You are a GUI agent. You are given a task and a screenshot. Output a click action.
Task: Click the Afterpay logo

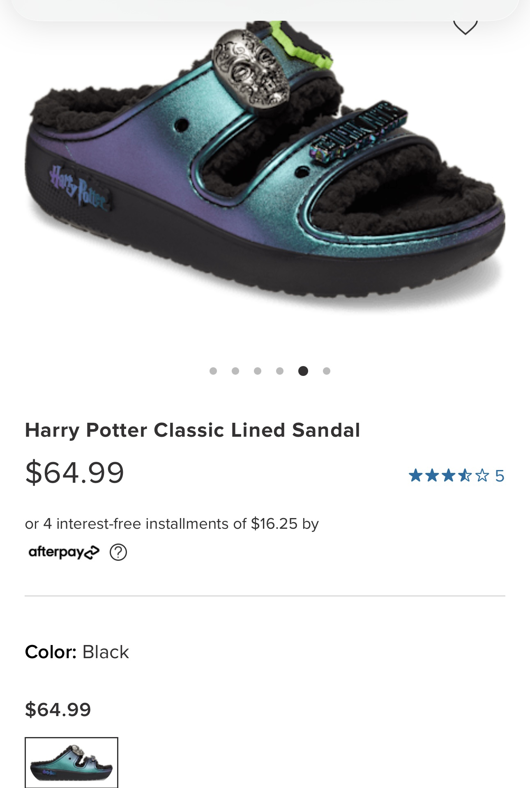tap(64, 552)
